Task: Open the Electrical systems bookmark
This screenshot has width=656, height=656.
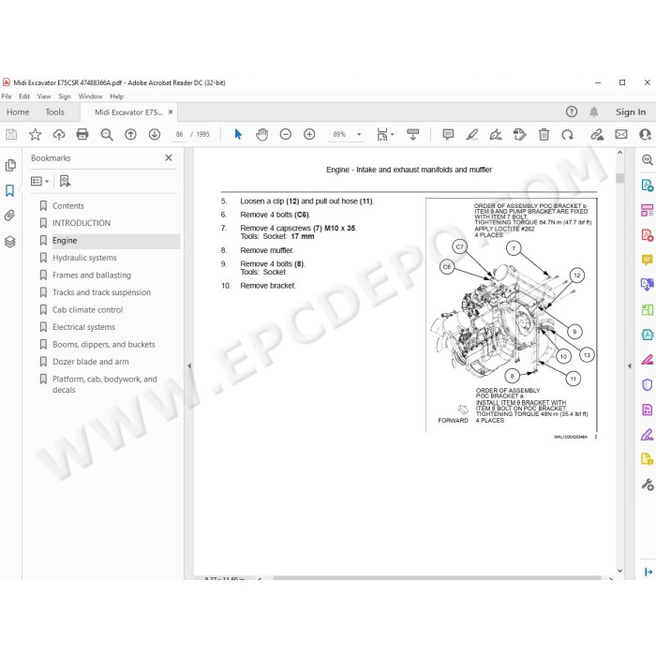Action: tap(83, 327)
